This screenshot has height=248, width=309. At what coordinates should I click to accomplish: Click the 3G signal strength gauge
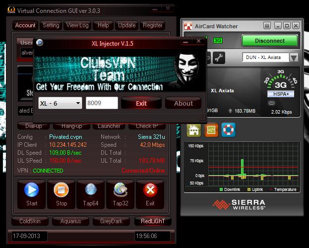281,80
